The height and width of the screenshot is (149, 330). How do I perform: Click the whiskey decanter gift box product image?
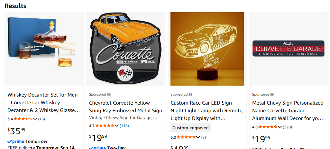point(44,49)
